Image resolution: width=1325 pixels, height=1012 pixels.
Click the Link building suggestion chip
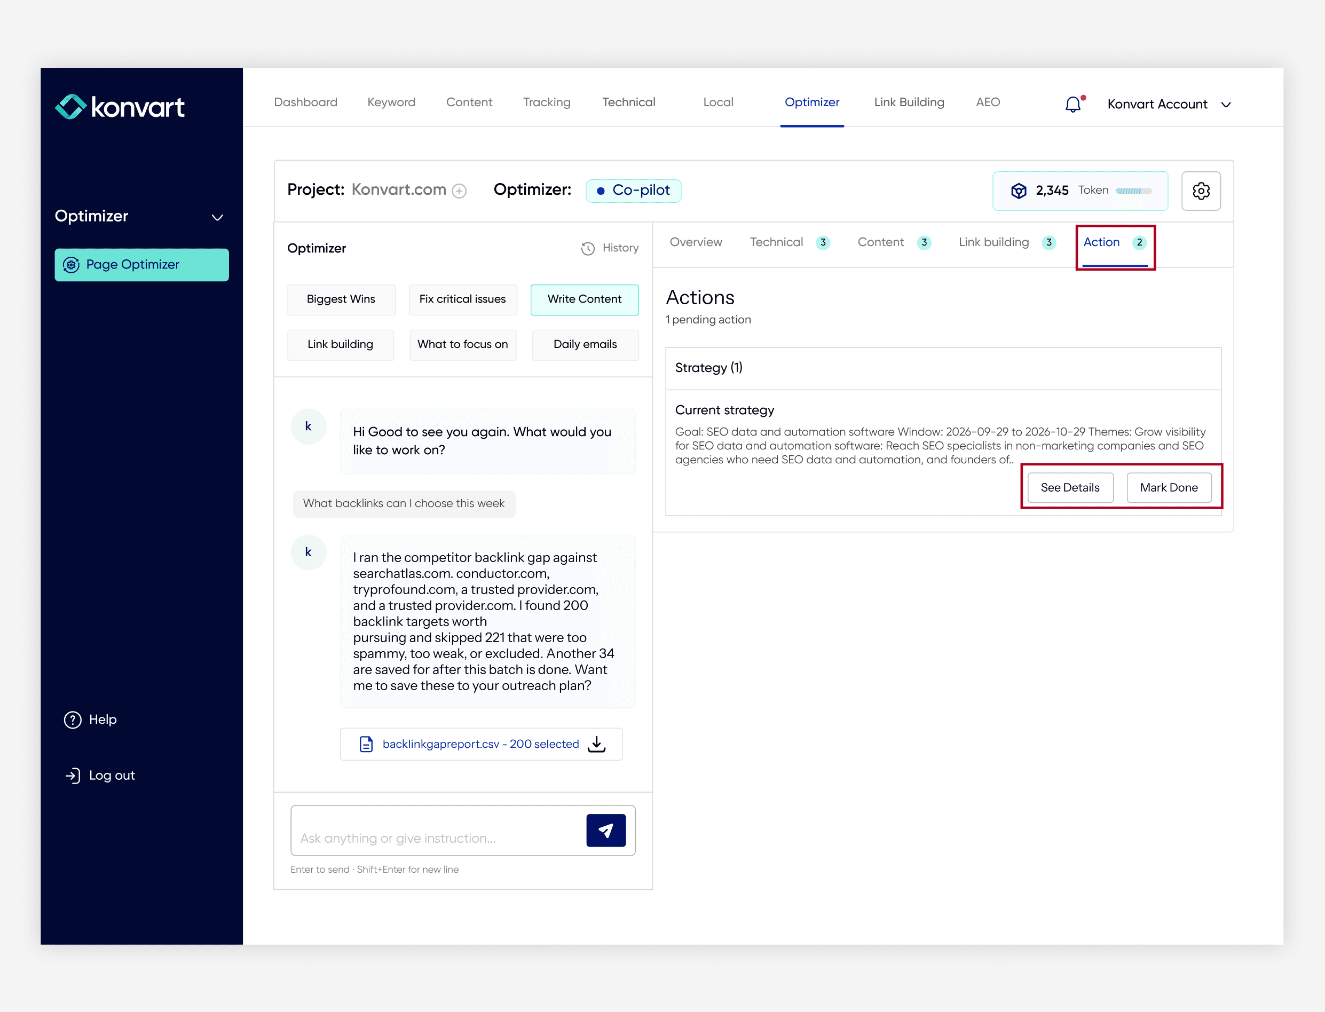(x=341, y=345)
